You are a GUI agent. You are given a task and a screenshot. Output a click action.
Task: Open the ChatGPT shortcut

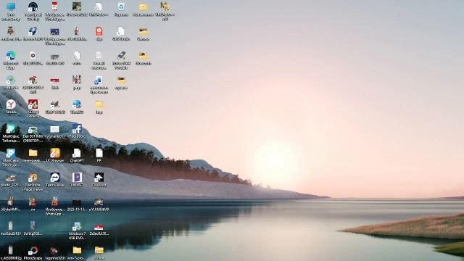77,153
